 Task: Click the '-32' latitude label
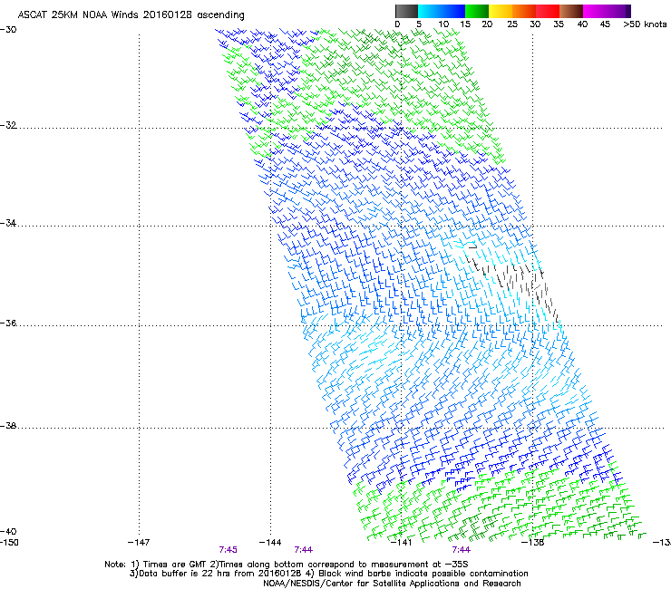click(x=8, y=125)
